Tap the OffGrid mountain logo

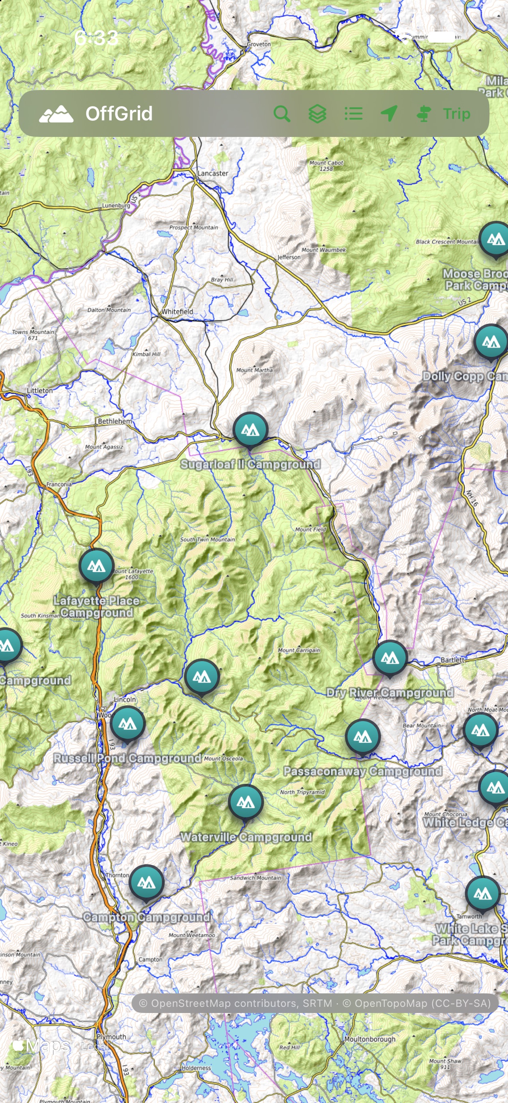pos(56,114)
